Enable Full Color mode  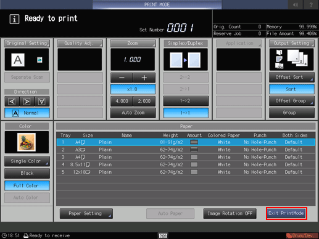27,185
